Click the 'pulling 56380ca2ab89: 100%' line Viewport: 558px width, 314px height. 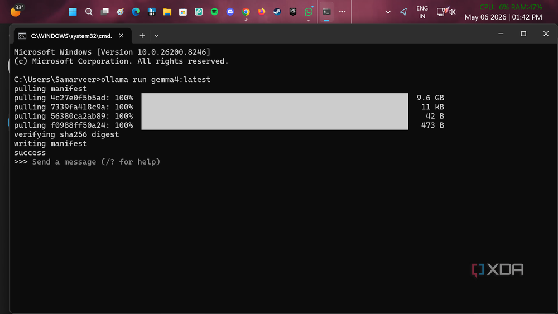(x=73, y=116)
